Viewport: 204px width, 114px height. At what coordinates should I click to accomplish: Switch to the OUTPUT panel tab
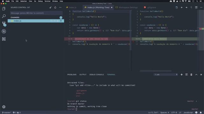point(83,75)
